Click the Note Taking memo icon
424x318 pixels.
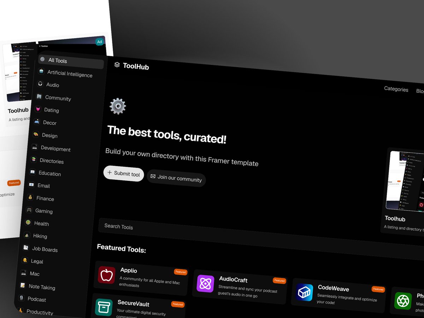tap(23, 285)
